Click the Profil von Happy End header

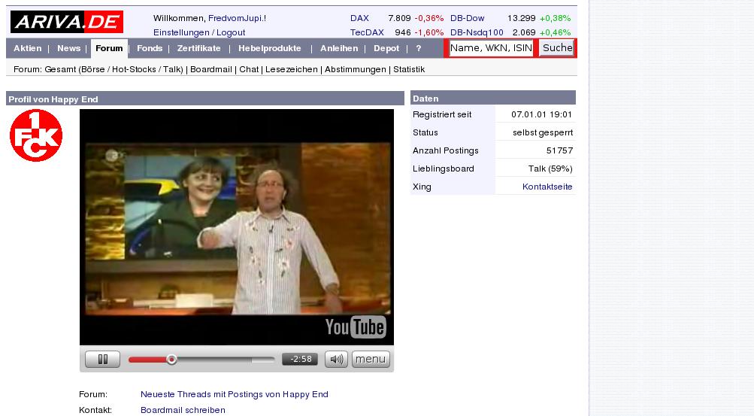204,99
